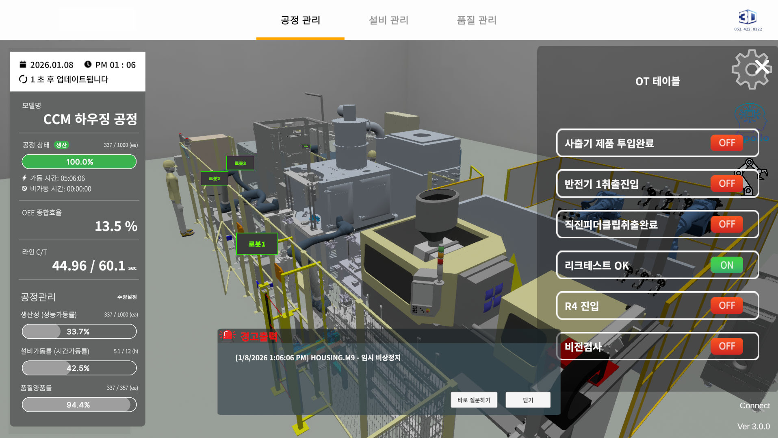Turn off the 리크테스트 OK switch
This screenshot has width=778, height=438.
727,265
